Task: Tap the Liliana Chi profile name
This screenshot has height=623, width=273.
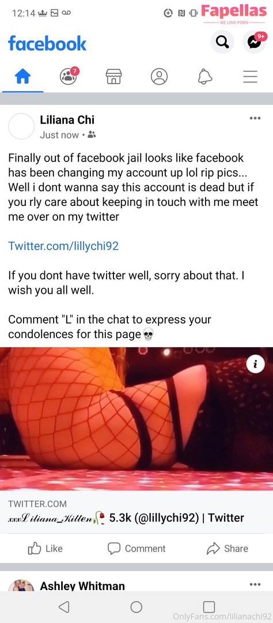Action: tap(67, 119)
